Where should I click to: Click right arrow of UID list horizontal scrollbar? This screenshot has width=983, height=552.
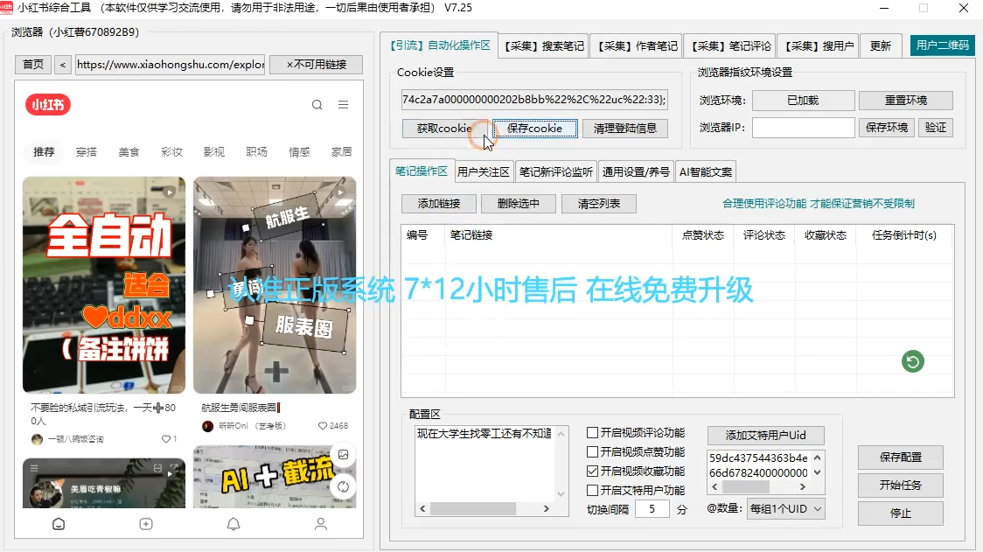pos(803,486)
